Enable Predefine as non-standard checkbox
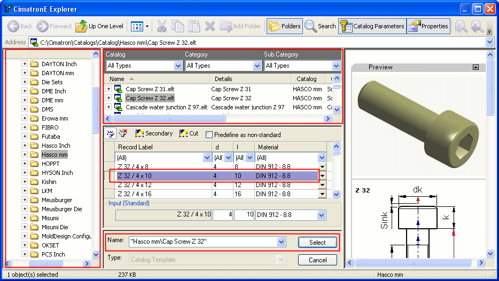This screenshot has height=281, width=499. tap(209, 134)
